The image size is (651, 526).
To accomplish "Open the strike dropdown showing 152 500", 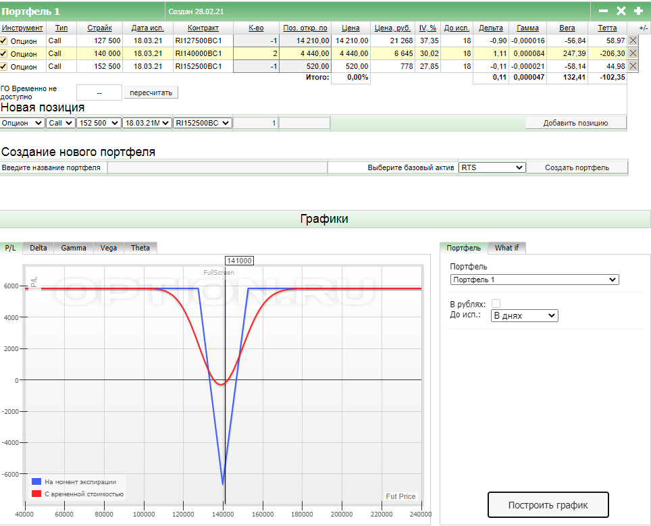I will pos(99,123).
